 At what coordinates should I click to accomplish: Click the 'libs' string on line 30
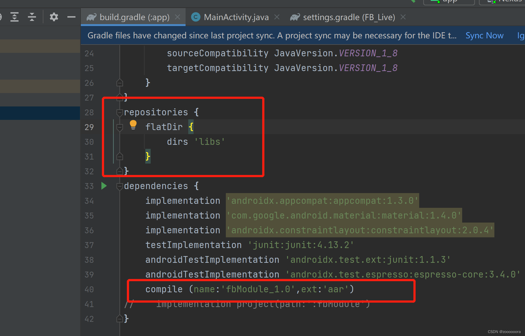pos(209,142)
